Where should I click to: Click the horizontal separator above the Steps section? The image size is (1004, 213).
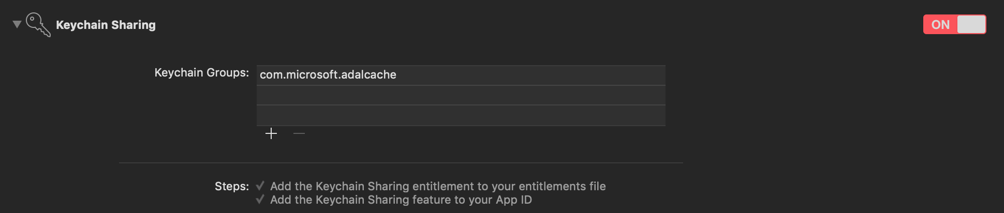[x=401, y=163]
